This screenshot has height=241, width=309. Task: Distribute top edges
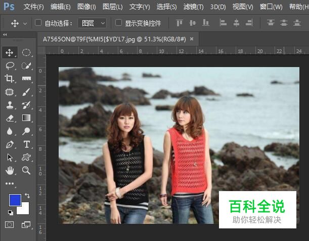[x=271, y=23]
